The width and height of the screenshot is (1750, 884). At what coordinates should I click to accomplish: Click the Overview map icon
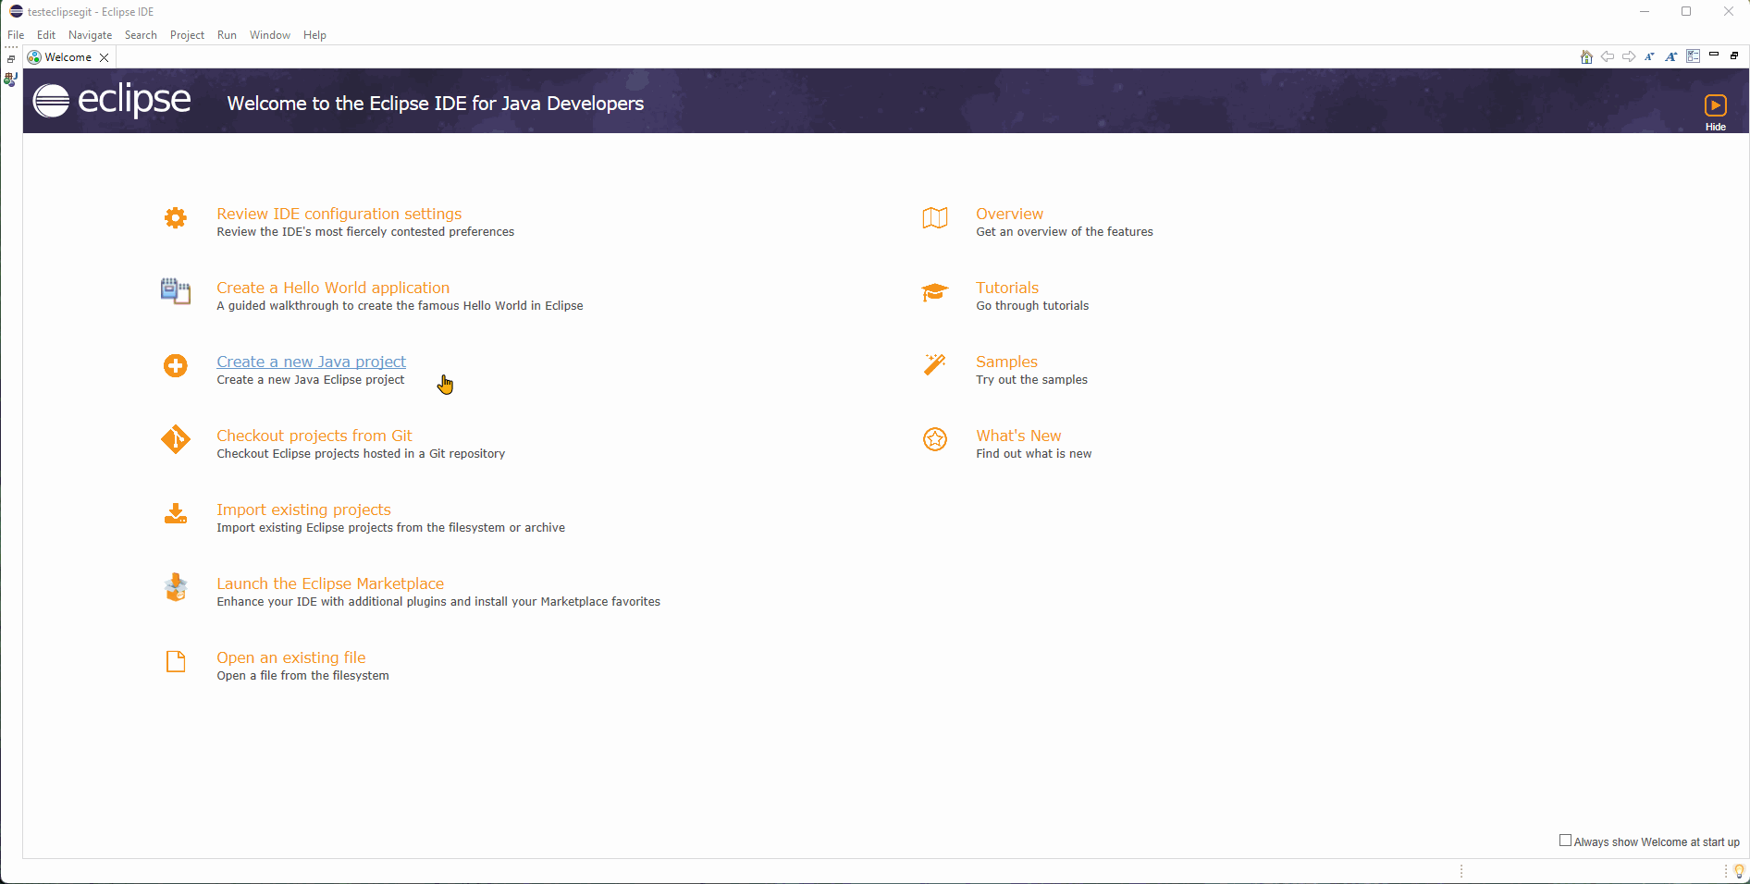click(x=935, y=218)
